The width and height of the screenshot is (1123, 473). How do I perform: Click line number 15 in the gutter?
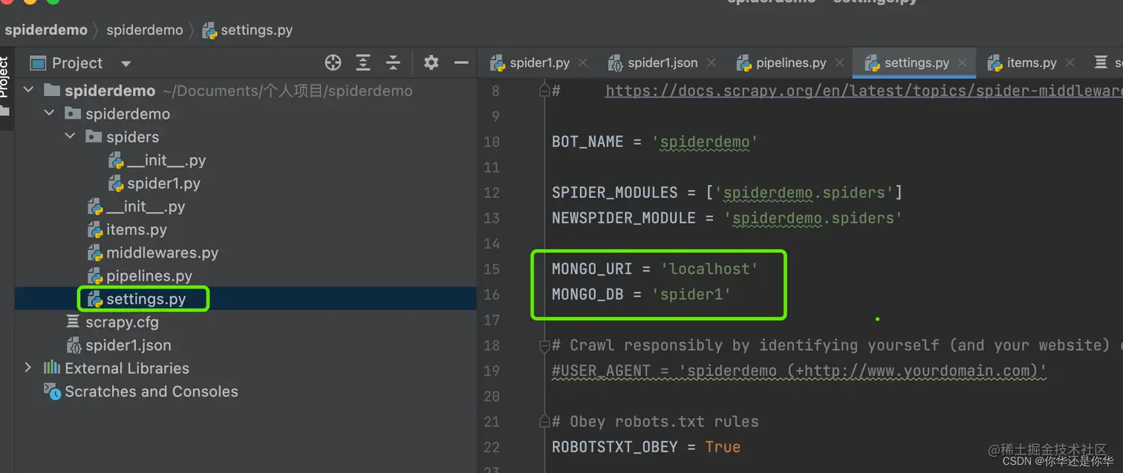point(492,269)
